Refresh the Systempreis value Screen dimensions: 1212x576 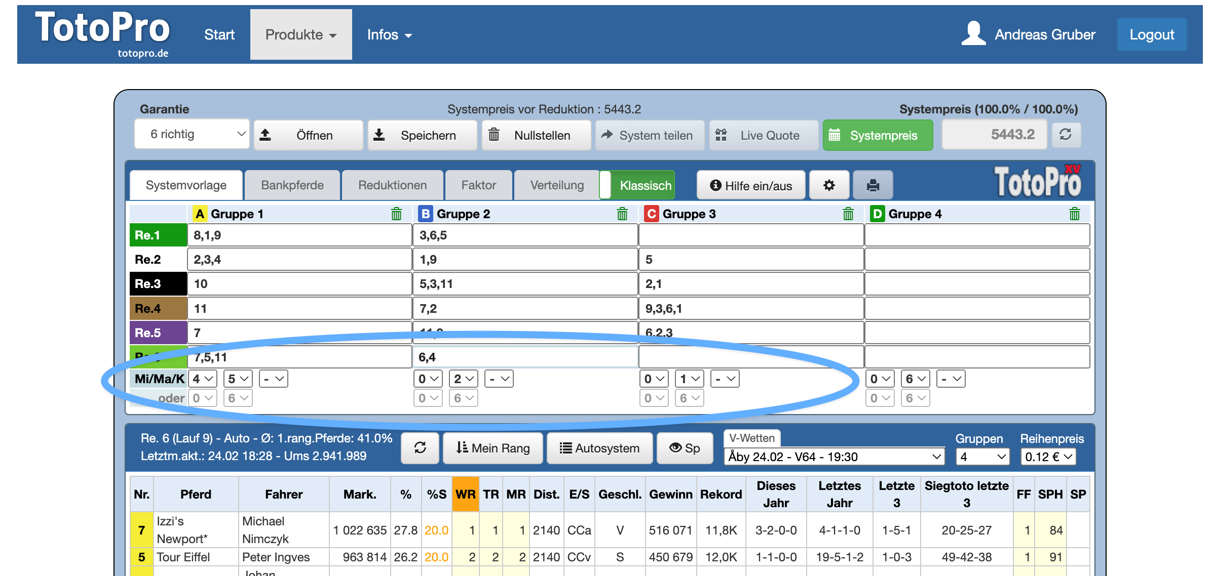click(1066, 135)
